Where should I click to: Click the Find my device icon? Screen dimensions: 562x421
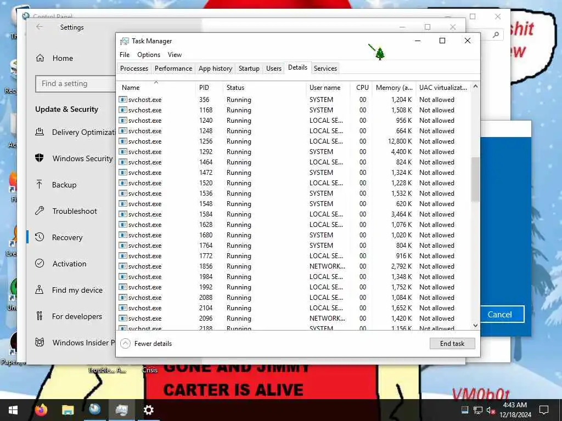[40, 289]
